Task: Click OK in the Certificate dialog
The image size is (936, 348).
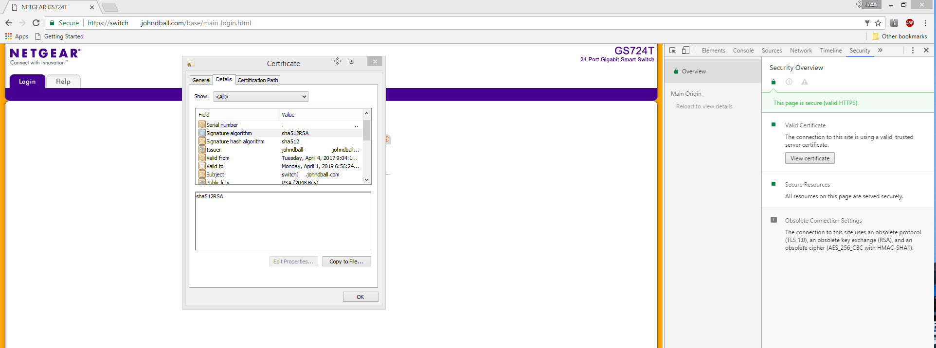Action: tap(360, 297)
